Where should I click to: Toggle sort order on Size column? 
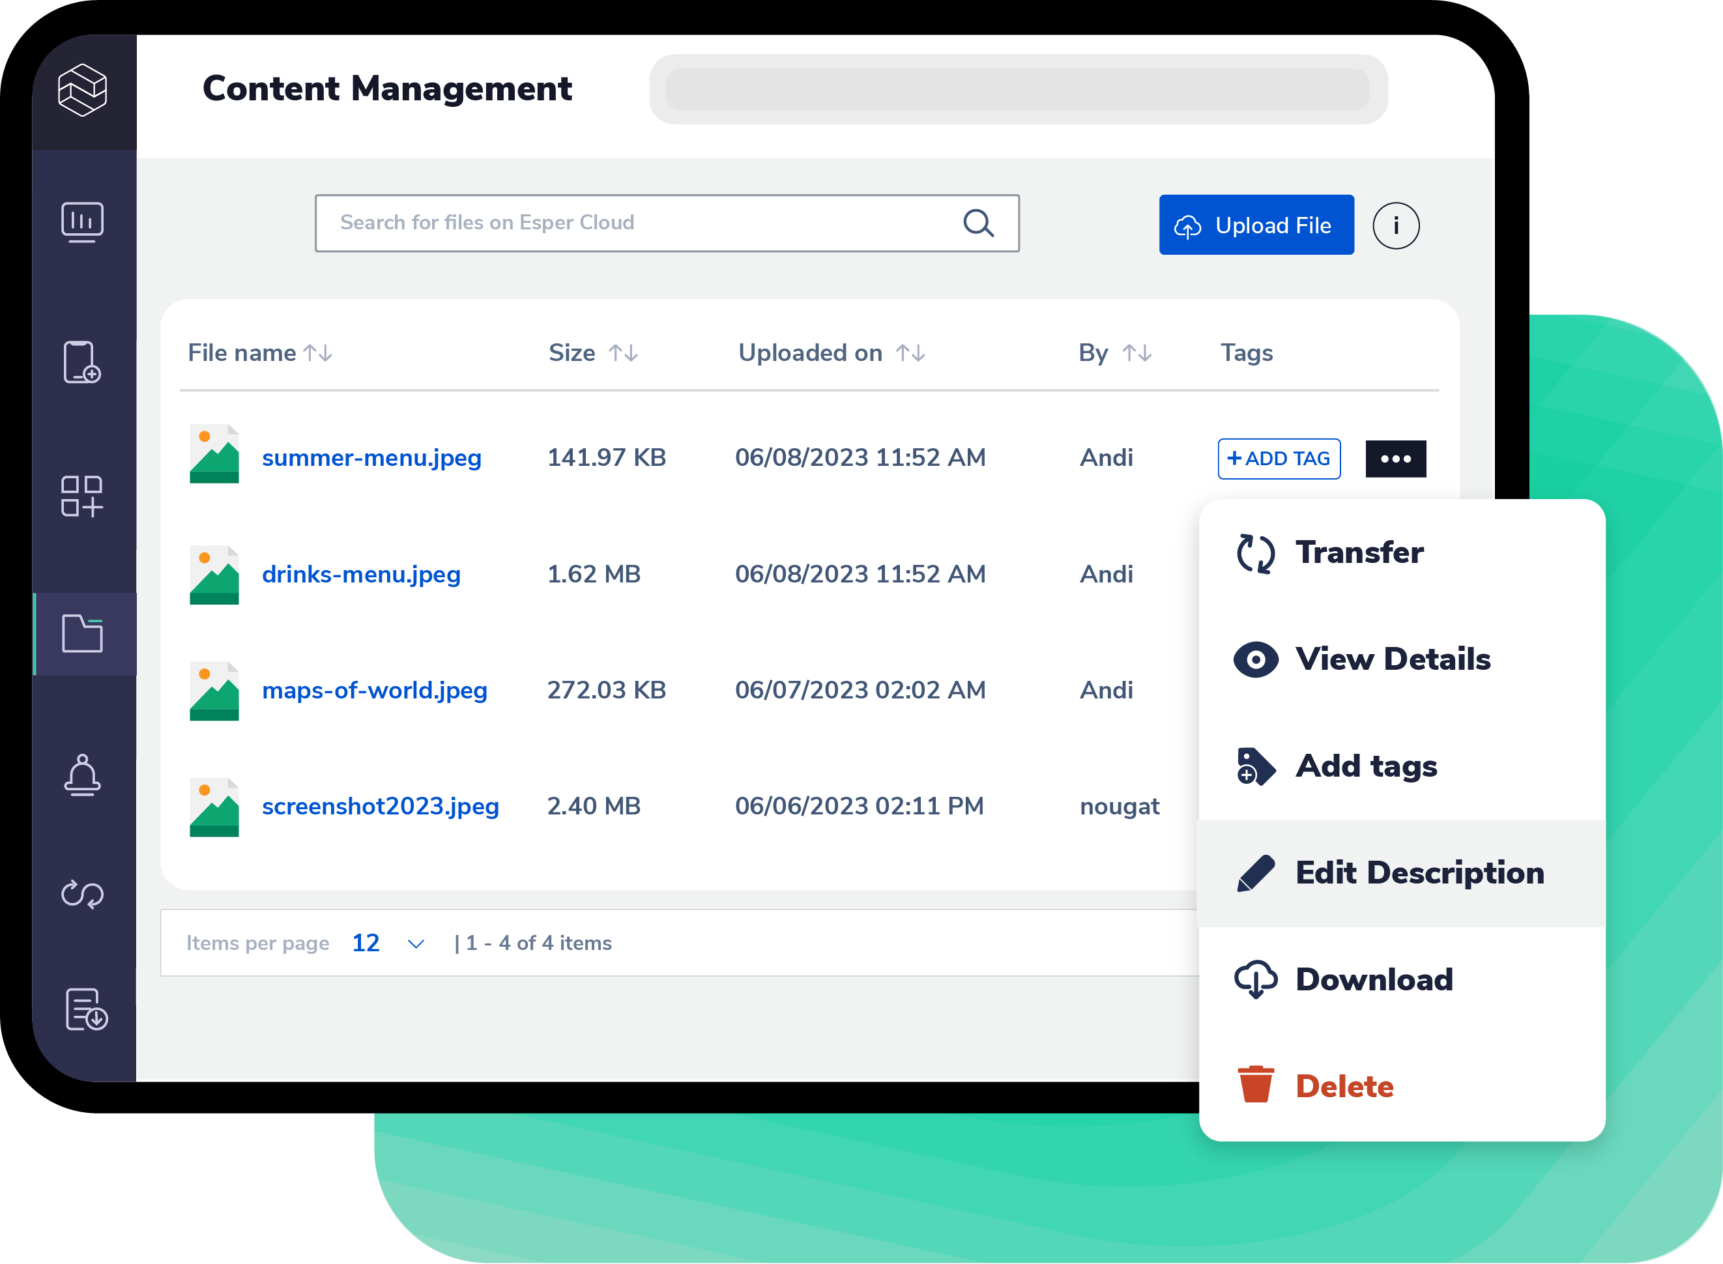pos(624,352)
